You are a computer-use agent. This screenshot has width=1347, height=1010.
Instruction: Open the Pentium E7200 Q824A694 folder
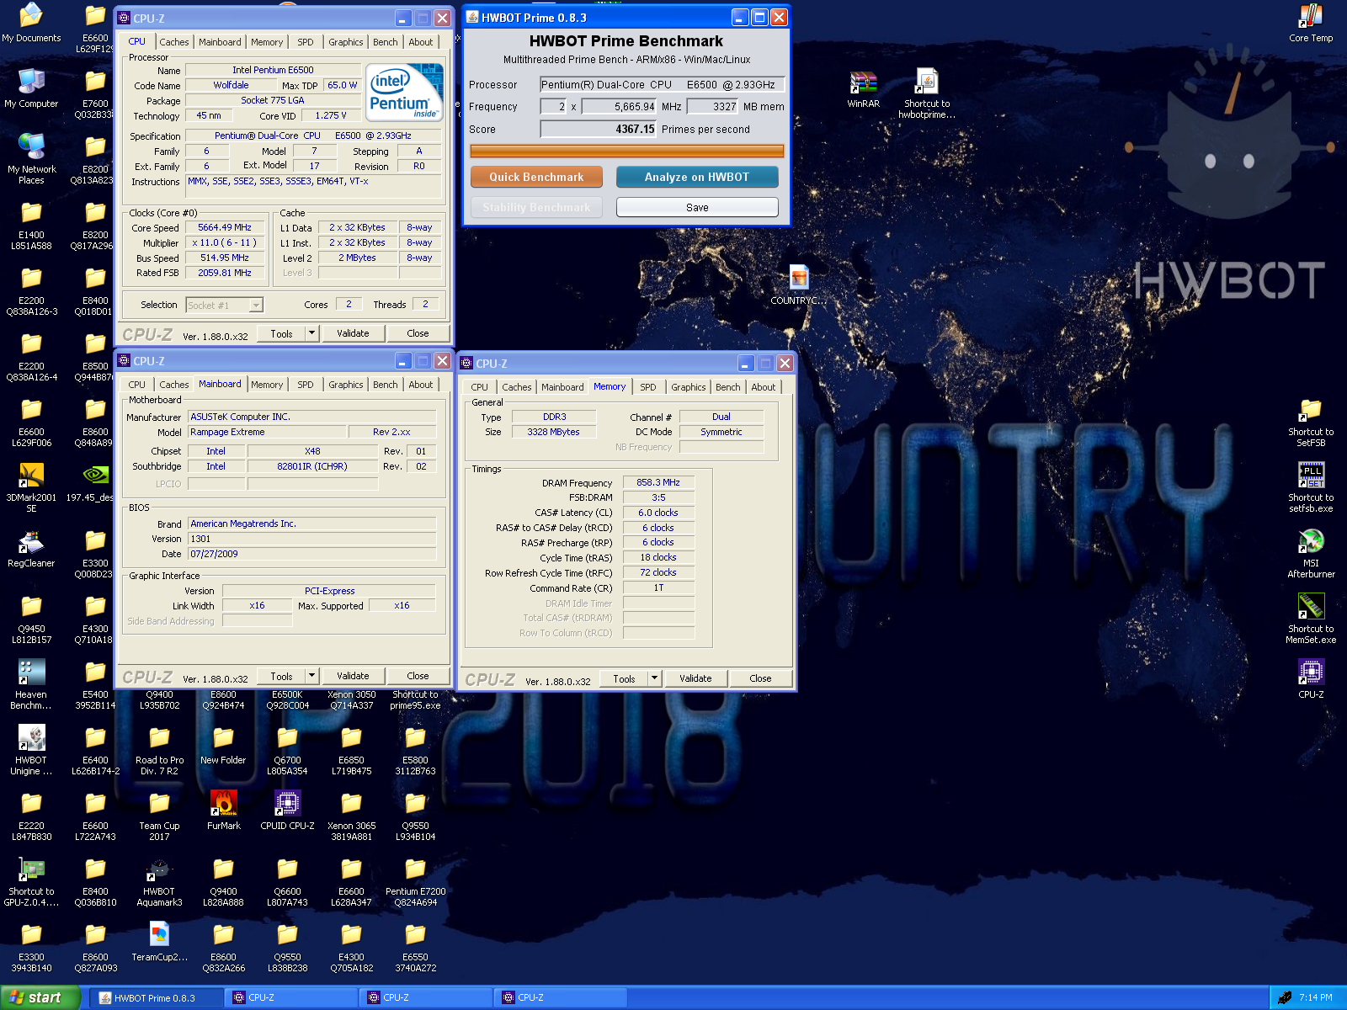point(415,881)
